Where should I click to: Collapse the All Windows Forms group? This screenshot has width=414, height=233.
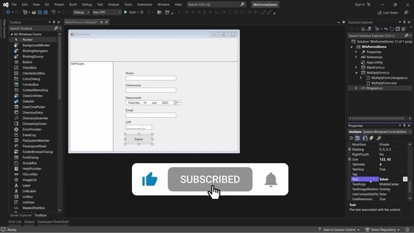12,34
